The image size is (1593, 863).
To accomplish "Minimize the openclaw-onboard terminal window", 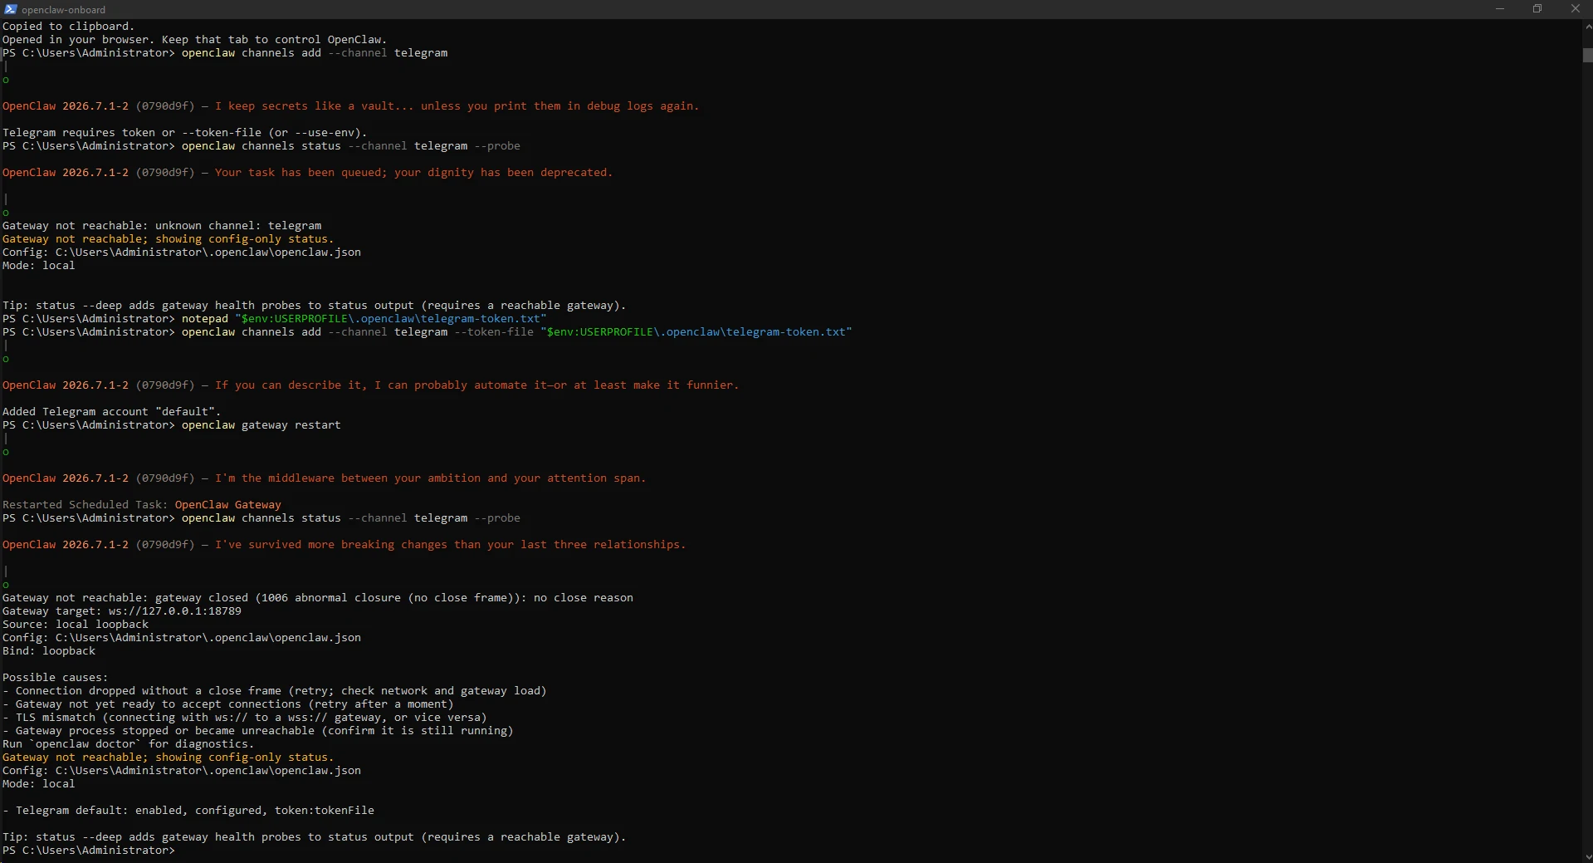I will pyautogui.click(x=1499, y=9).
